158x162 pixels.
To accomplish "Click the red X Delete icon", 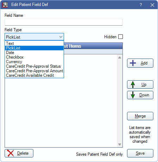I will point(11,153).
